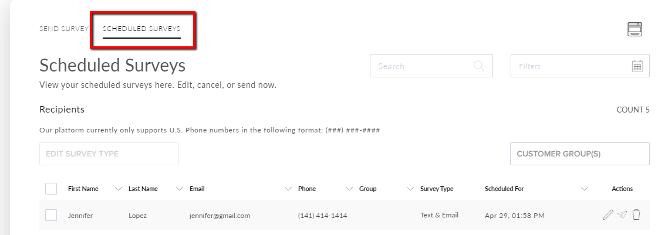Click the sort arrow for the Group column
The image size is (658, 235).
click(410, 189)
